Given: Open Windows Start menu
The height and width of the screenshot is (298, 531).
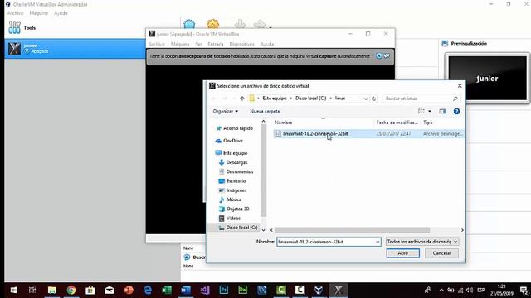Looking at the screenshot, I should pyautogui.click(x=13, y=290).
